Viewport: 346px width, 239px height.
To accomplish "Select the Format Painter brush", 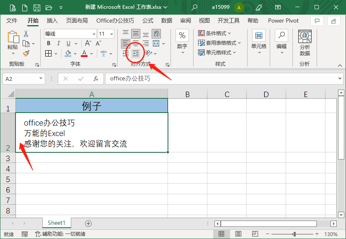I will [x=26, y=53].
